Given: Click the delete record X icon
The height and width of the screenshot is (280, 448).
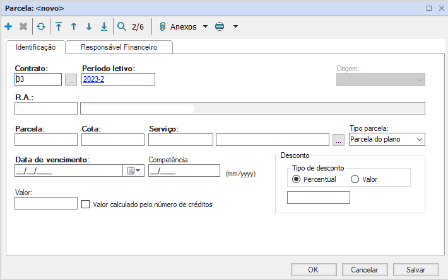Looking at the screenshot, I should coord(23,27).
